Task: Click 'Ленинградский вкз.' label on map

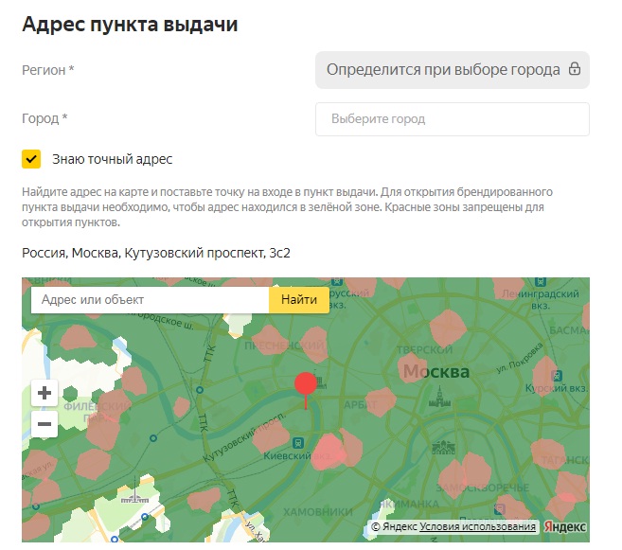Action: click(x=541, y=299)
